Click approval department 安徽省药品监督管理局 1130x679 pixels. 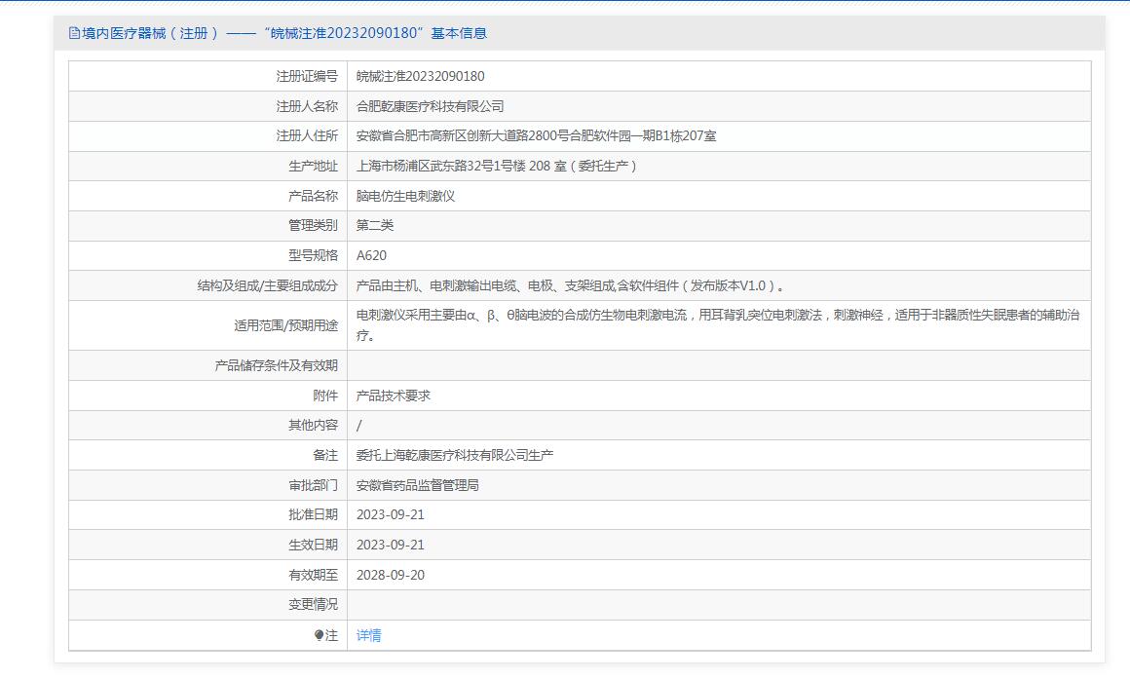417,486
